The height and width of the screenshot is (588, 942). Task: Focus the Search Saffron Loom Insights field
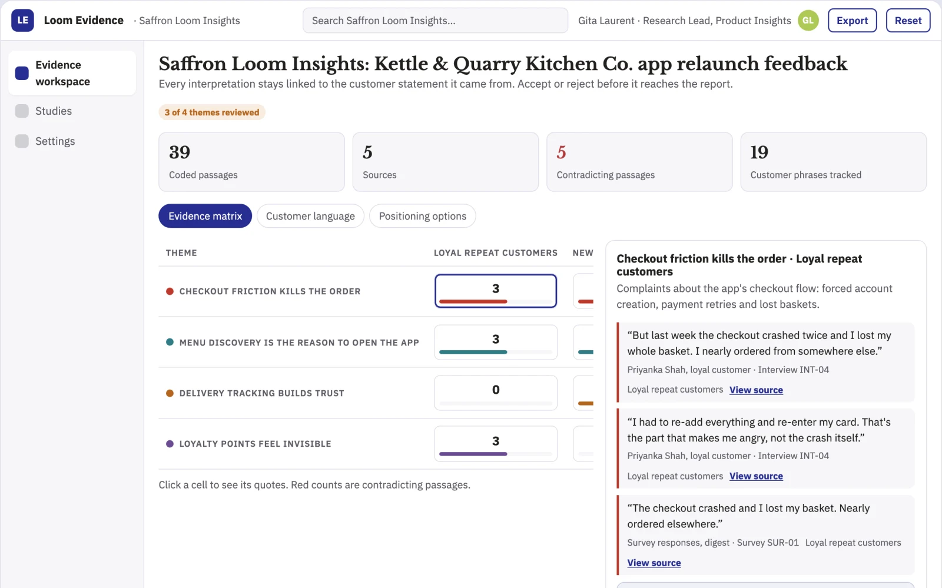tap(435, 20)
